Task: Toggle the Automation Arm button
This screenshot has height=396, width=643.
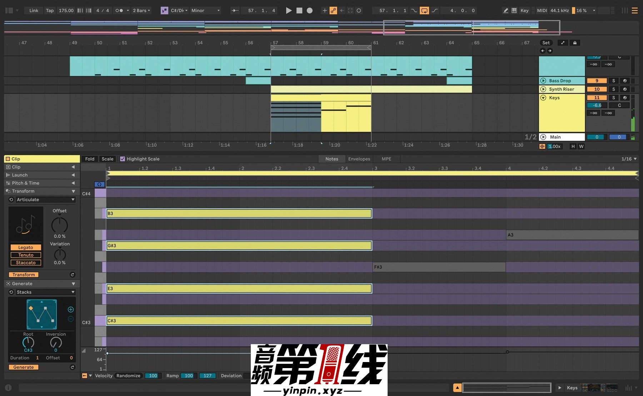Action: [333, 10]
